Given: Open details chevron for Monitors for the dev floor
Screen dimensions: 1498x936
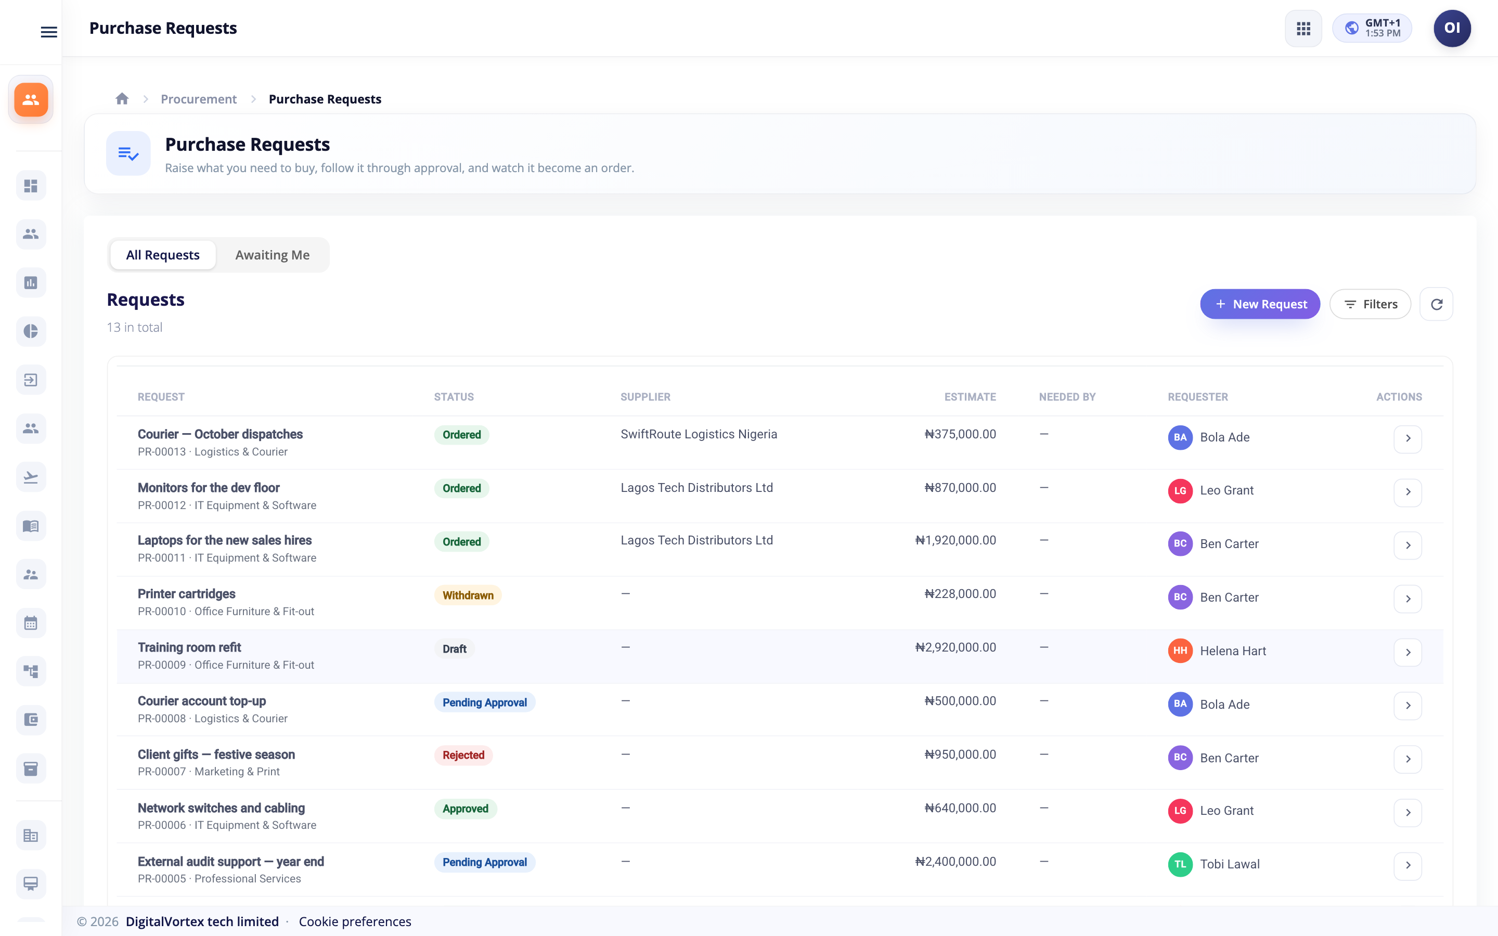Looking at the screenshot, I should tap(1407, 492).
